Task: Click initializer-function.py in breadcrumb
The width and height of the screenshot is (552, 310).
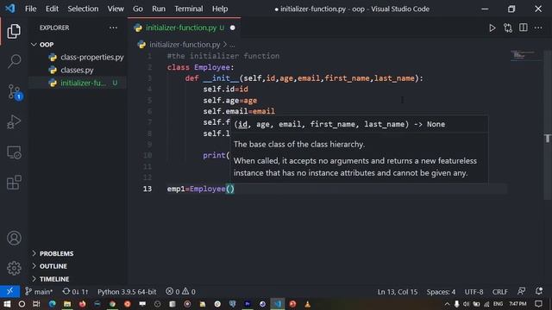Action: tap(185, 45)
